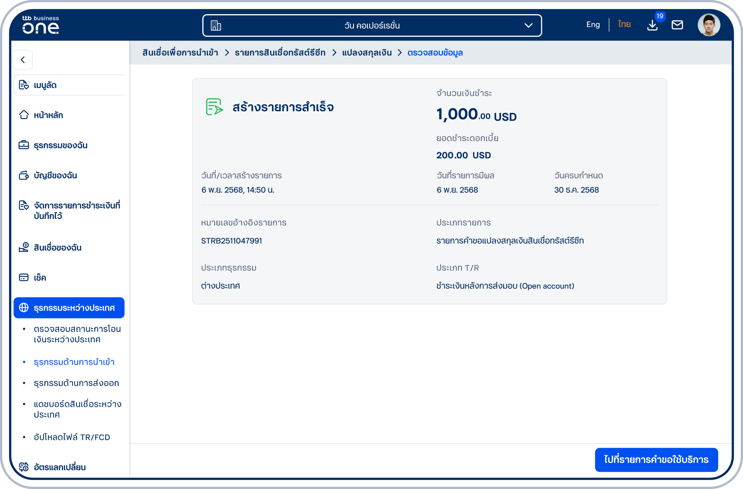Click ไปที่รายการคำขอใช้บริการ button
The width and height of the screenshot is (743, 489).
[x=656, y=460]
